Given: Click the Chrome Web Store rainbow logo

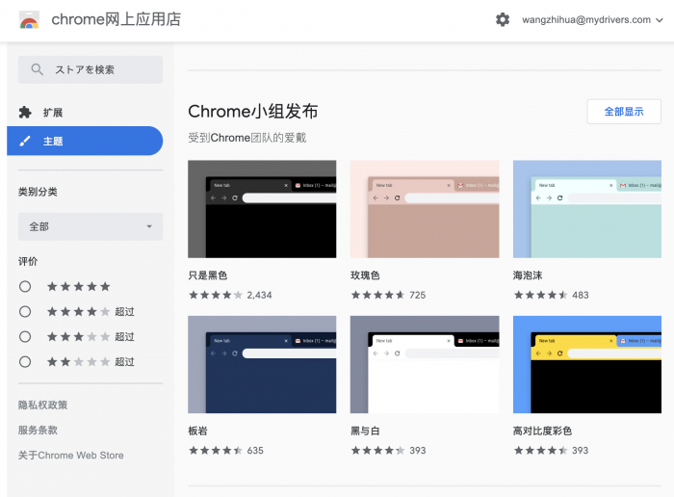Looking at the screenshot, I should pos(30,19).
